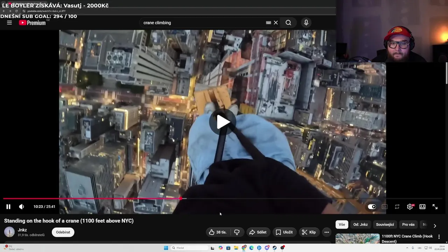Image resolution: width=448 pixels, height=252 pixels.
Task: Show next filter chips with the arrow
Action: click(435, 226)
